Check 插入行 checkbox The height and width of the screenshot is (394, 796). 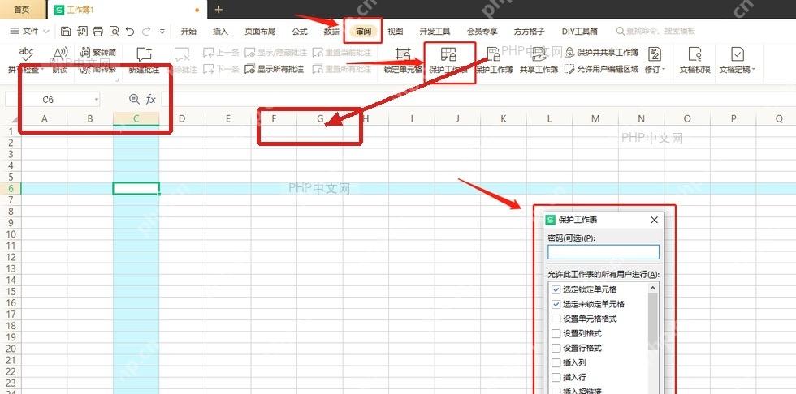pos(556,378)
